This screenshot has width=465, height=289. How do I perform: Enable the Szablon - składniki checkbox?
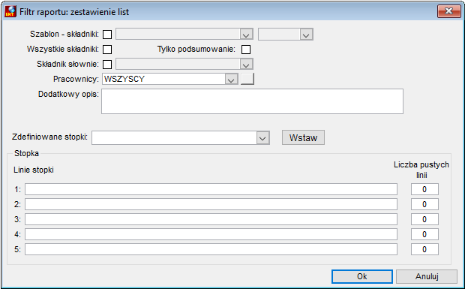coord(107,35)
